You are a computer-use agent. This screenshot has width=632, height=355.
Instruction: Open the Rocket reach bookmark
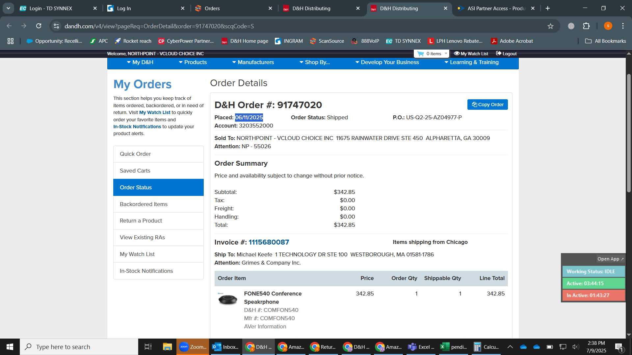click(133, 41)
